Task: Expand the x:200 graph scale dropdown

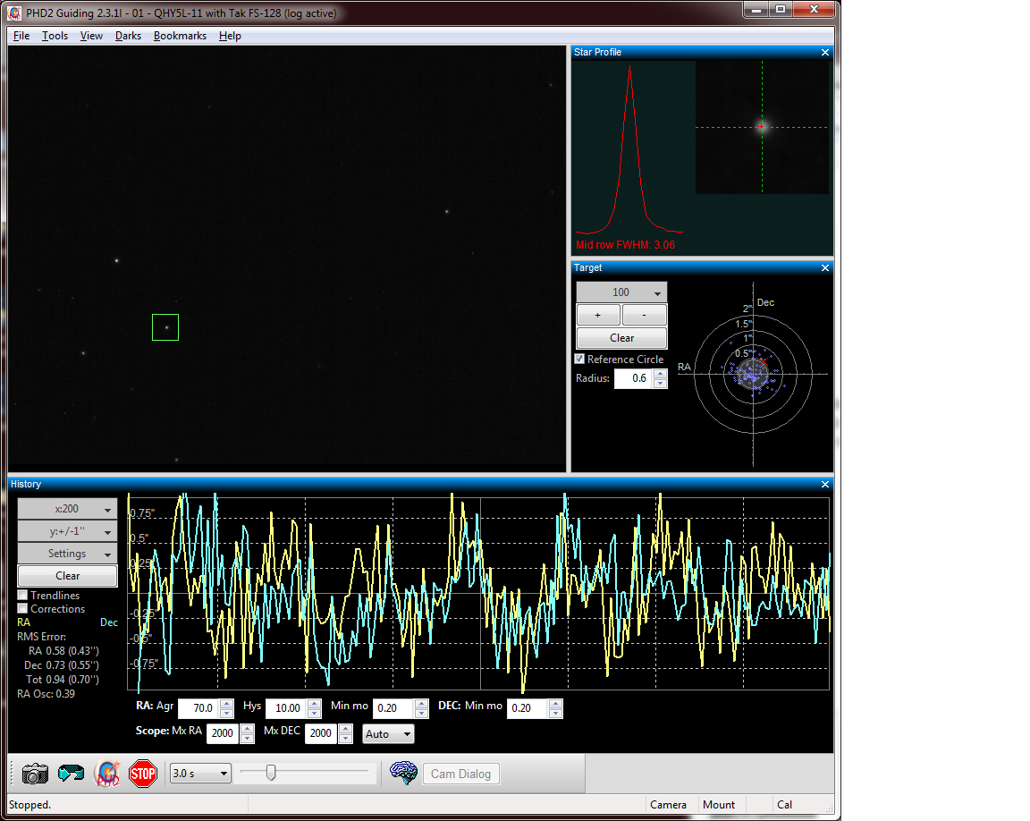Action: click(67, 509)
